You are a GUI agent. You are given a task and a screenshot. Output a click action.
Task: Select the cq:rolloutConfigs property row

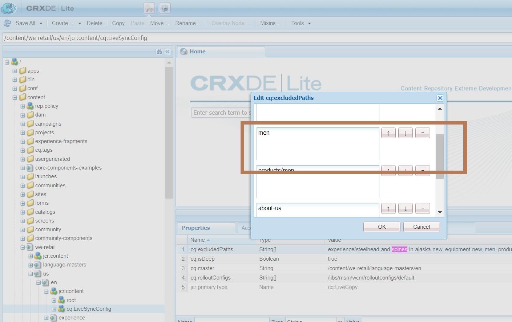pyautogui.click(x=344, y=278)
